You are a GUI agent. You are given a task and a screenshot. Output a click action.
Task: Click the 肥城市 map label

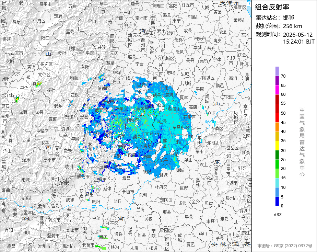(x=213, y=143)
